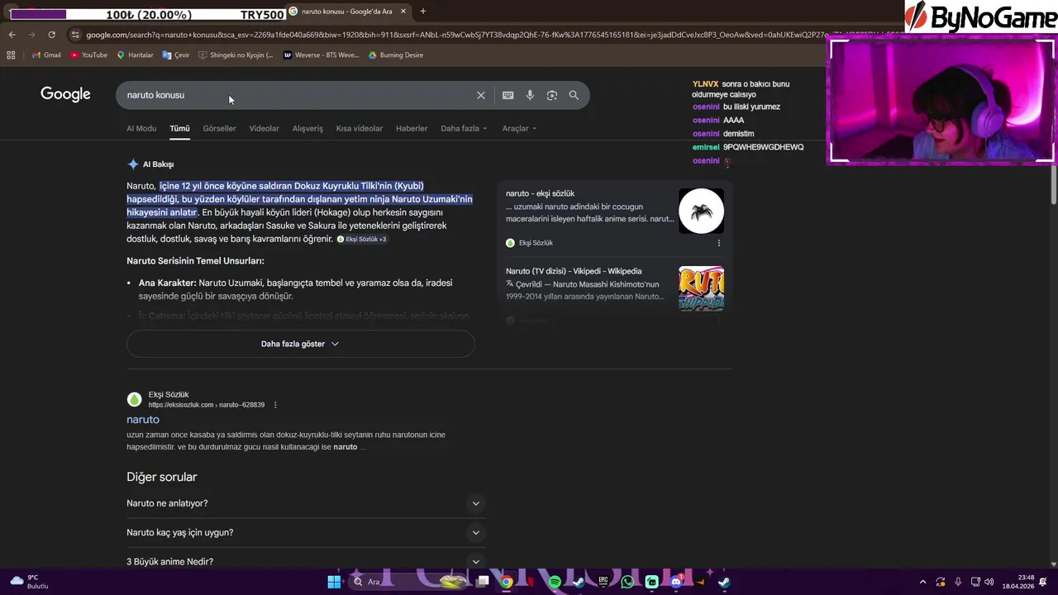This screenshot has height=595, width=1058.
Task: Switch to the Görseller tab
Action: [219, 128]
